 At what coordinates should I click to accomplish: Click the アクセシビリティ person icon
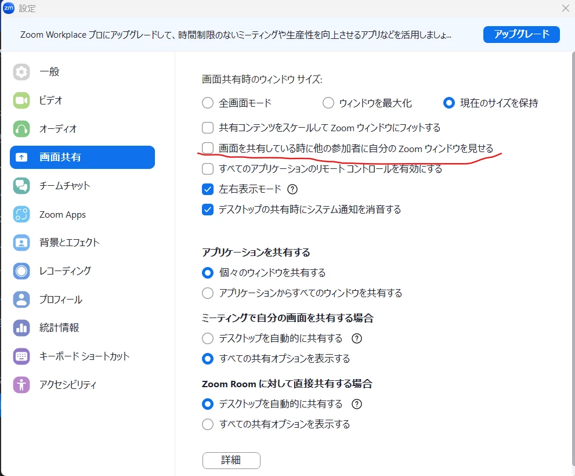click(x=21, y=385)
